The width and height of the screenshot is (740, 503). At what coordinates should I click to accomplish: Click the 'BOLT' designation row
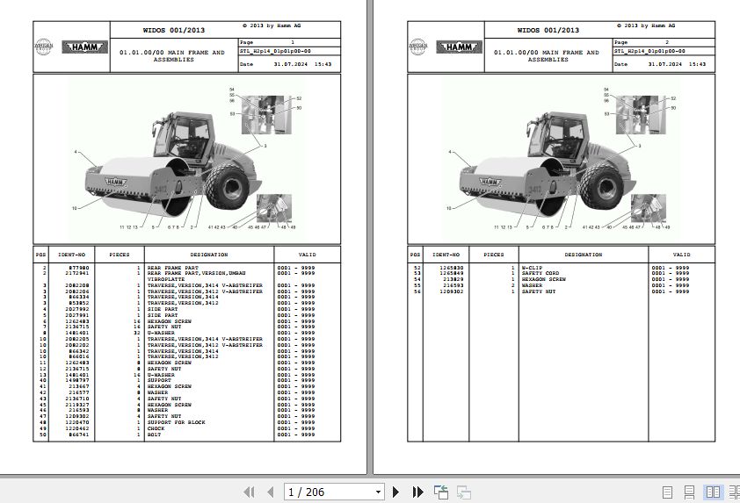tap(186, 435)
